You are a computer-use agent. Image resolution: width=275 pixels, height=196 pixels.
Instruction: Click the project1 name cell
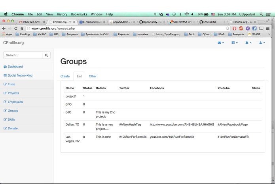click(x=71, y=96)
